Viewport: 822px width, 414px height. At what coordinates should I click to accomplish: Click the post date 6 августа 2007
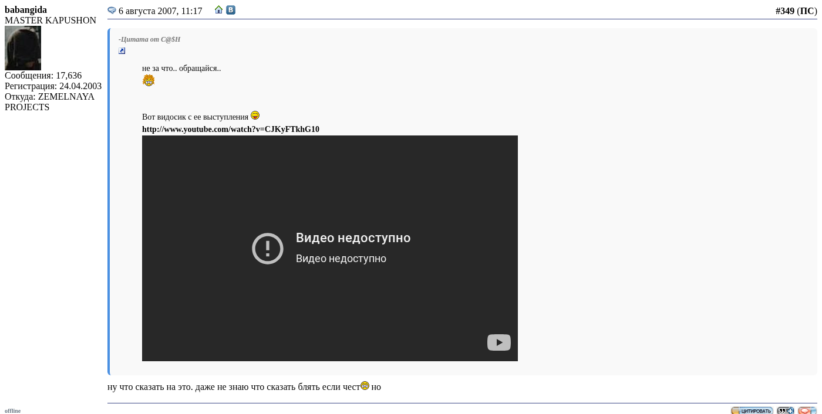pos(160,11)
